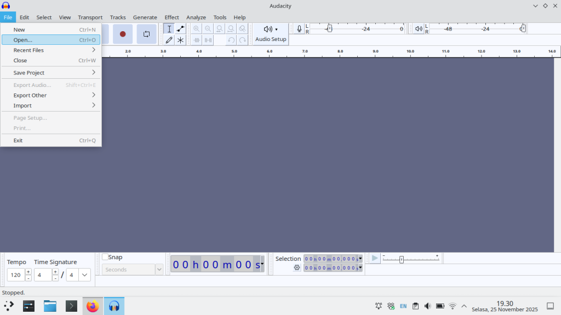Click the record meter microphone icon
The width and height of the screenshot is (561, 315).
pyautogui.click(x=299, y=29)
